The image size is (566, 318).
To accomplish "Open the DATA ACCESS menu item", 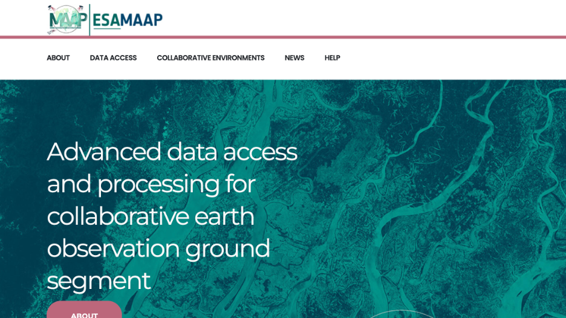I will (x=113, y=58).
